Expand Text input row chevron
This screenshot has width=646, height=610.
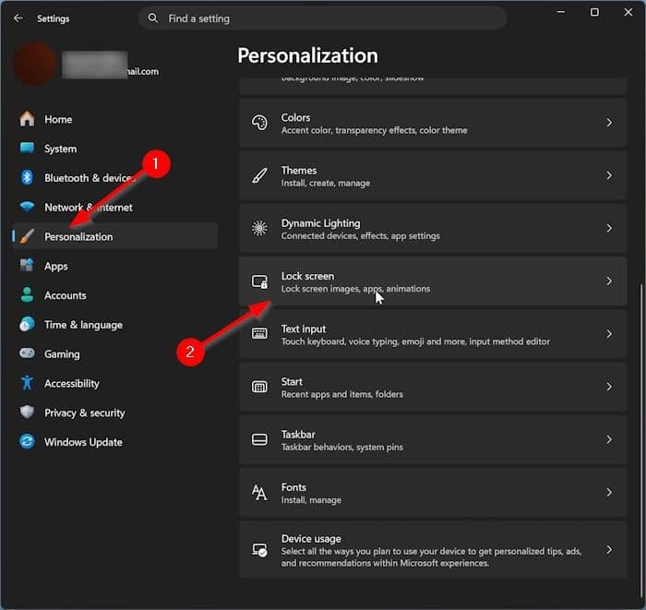tap(609, 334)
